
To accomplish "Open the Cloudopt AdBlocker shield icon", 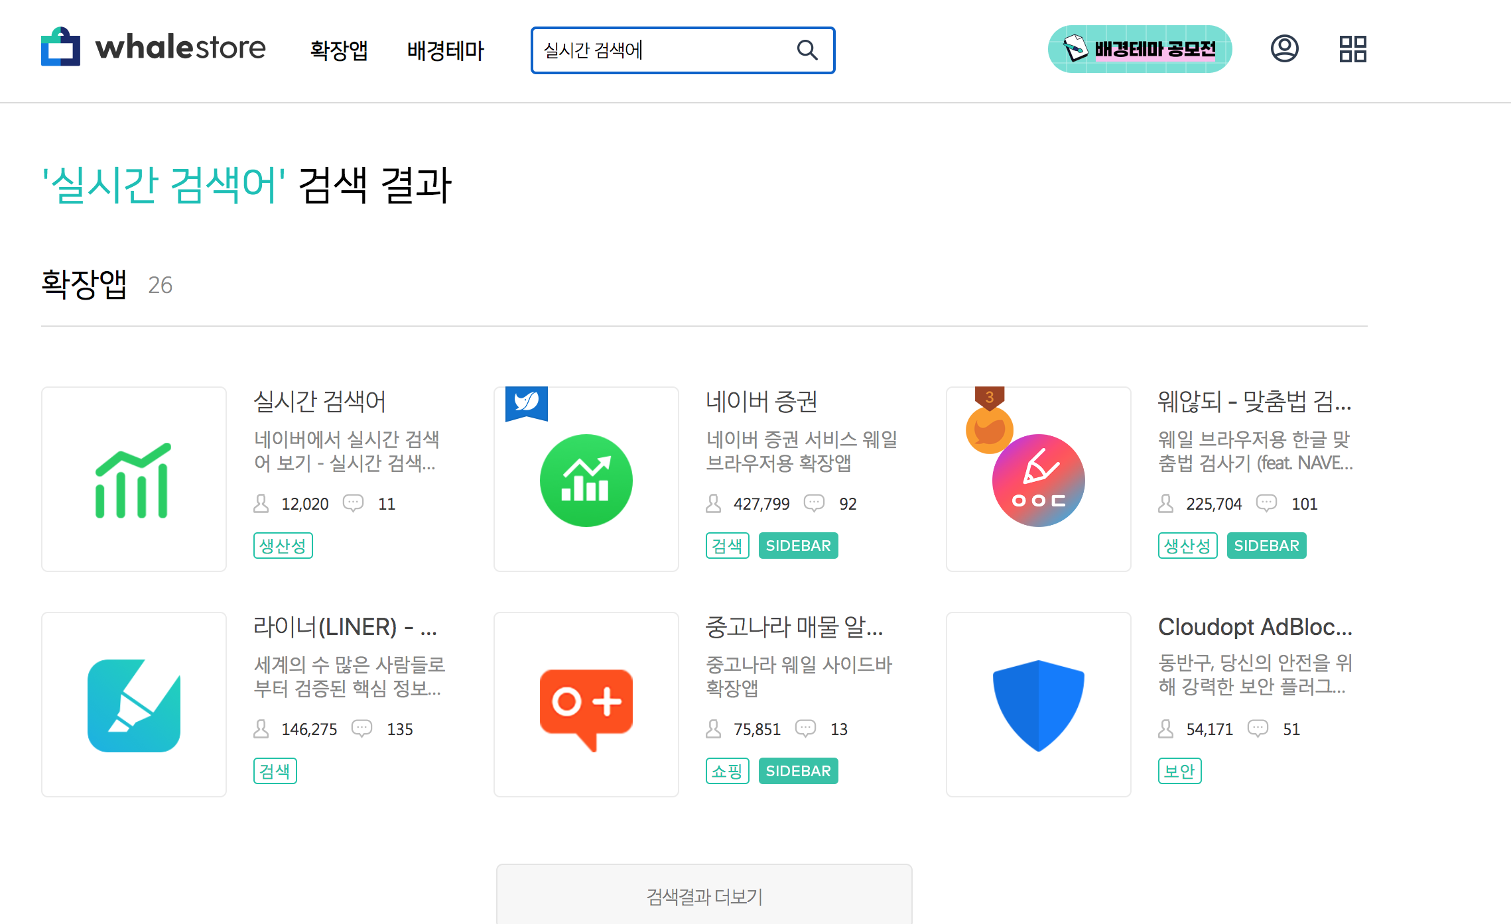I will 1039,705.
